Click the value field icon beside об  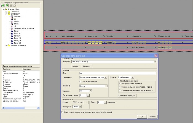(x=12, y=26)
